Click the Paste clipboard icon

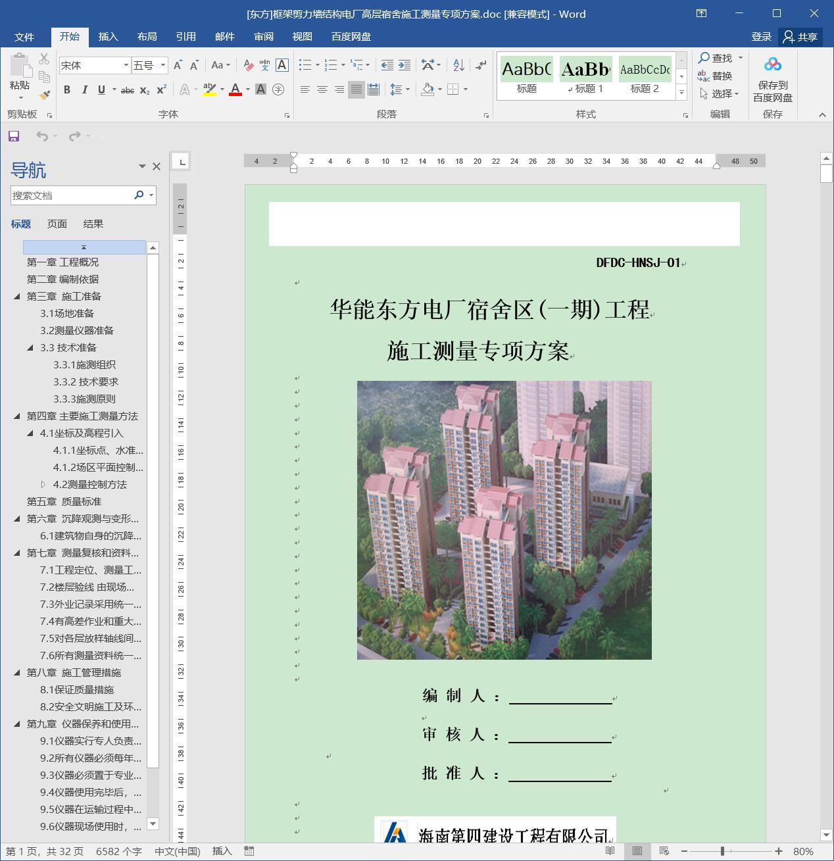point(20,66)
